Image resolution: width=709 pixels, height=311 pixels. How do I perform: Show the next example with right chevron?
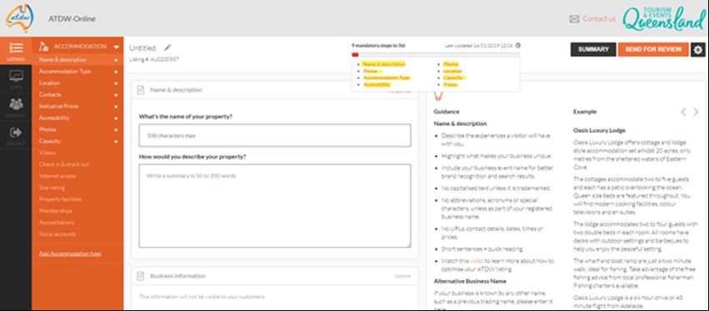pyautogui.click(x=696, y=112)
